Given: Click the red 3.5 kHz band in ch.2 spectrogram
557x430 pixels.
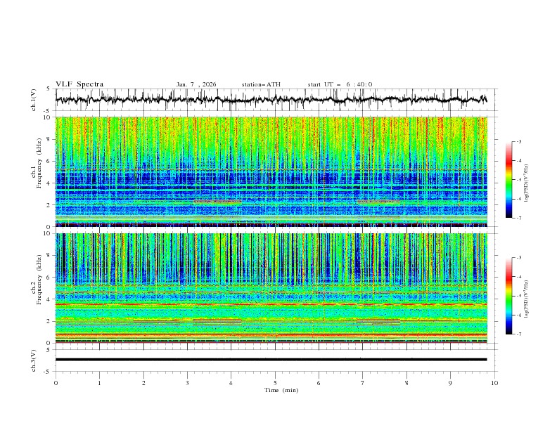Looking at the screenshot, I should click(271, 304).
